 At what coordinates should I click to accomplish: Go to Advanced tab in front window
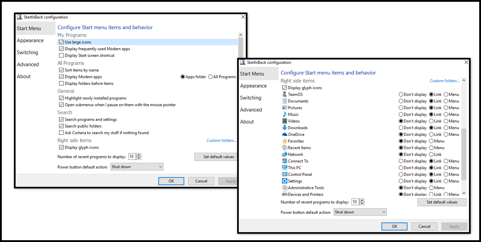tap(251, 110)
